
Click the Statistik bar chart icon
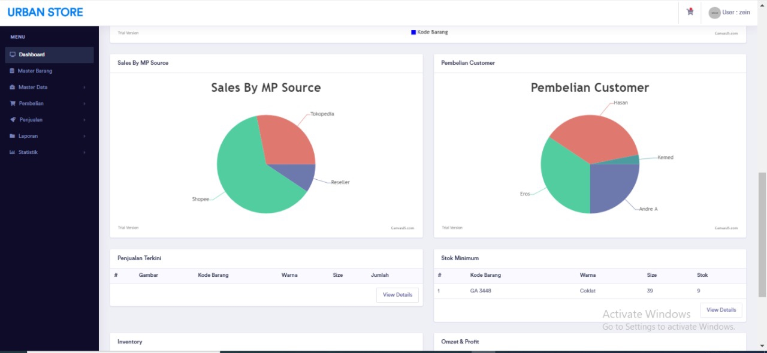pyautogui.click(x=13, y=152)
